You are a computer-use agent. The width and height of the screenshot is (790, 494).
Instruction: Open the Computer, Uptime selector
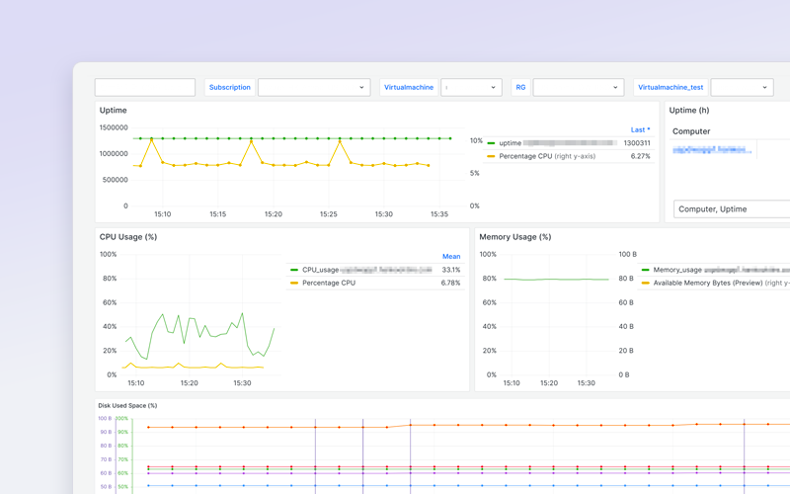click(732, 209)
